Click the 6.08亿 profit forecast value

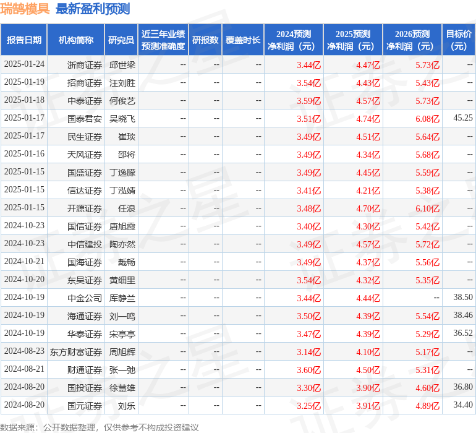427,119
